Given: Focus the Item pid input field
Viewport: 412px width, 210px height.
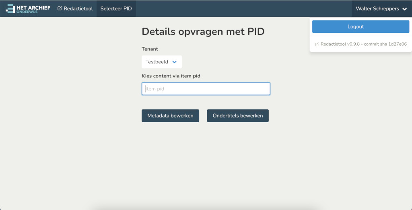Looking at the screenshot, I should pyautogui.click(x=206, y=89).
